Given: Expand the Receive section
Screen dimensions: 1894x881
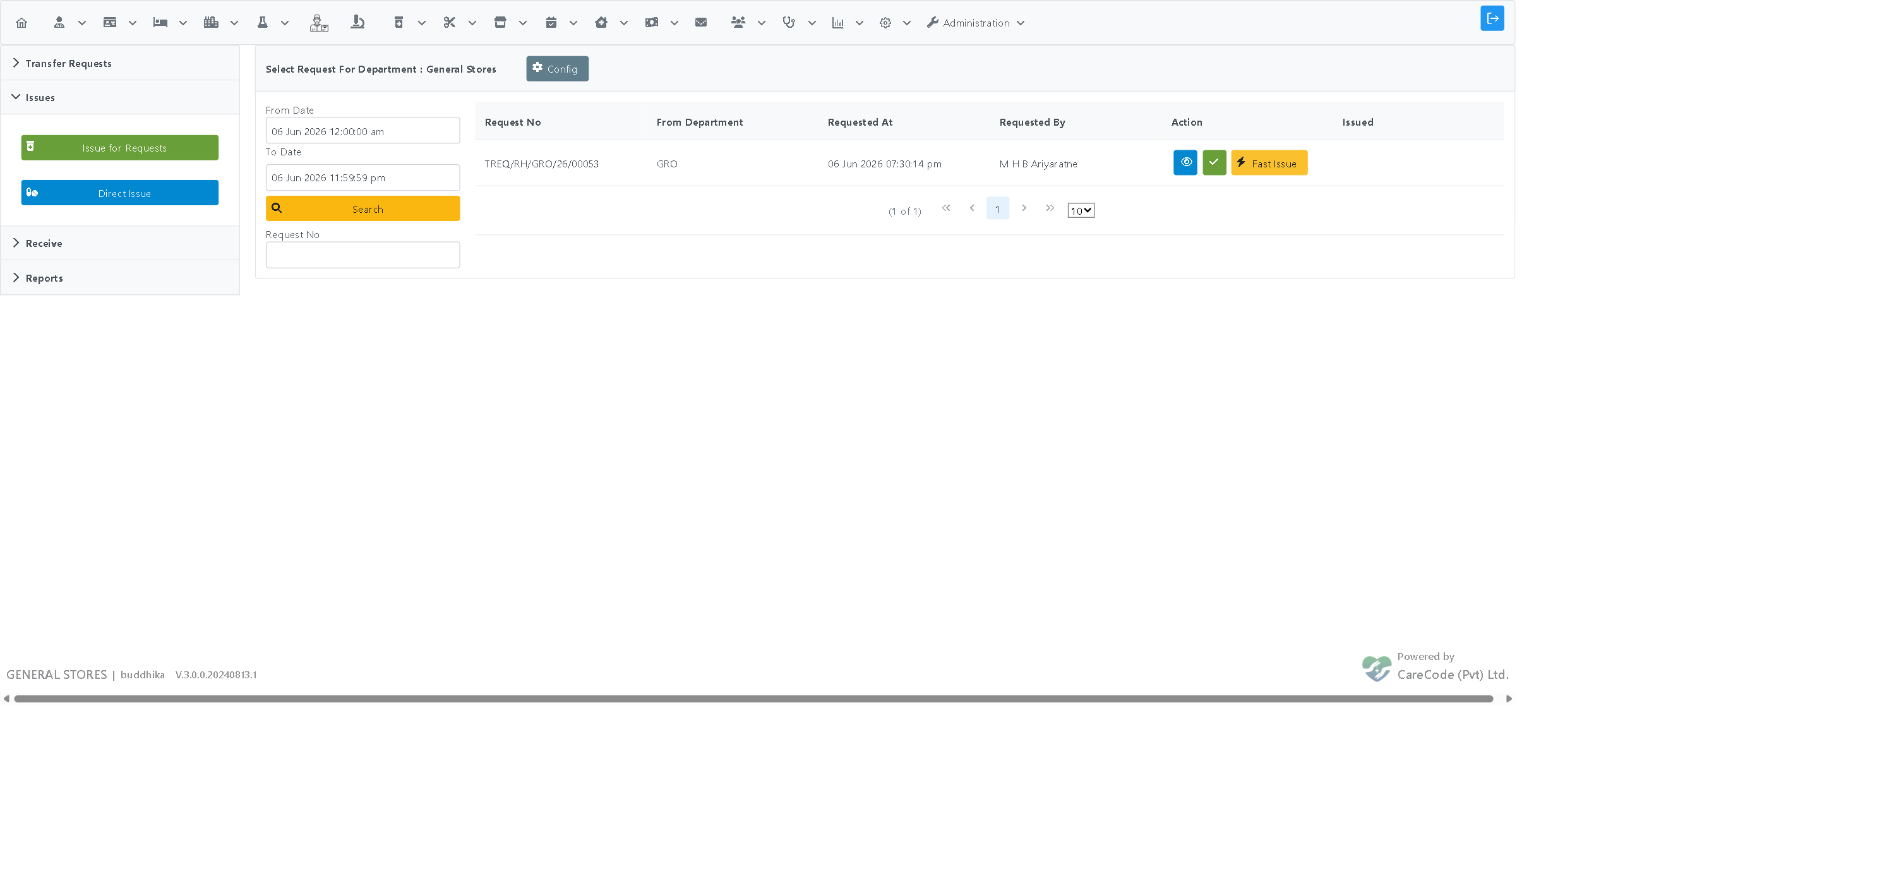Looking at the screenshot, I should pos(120,243).
